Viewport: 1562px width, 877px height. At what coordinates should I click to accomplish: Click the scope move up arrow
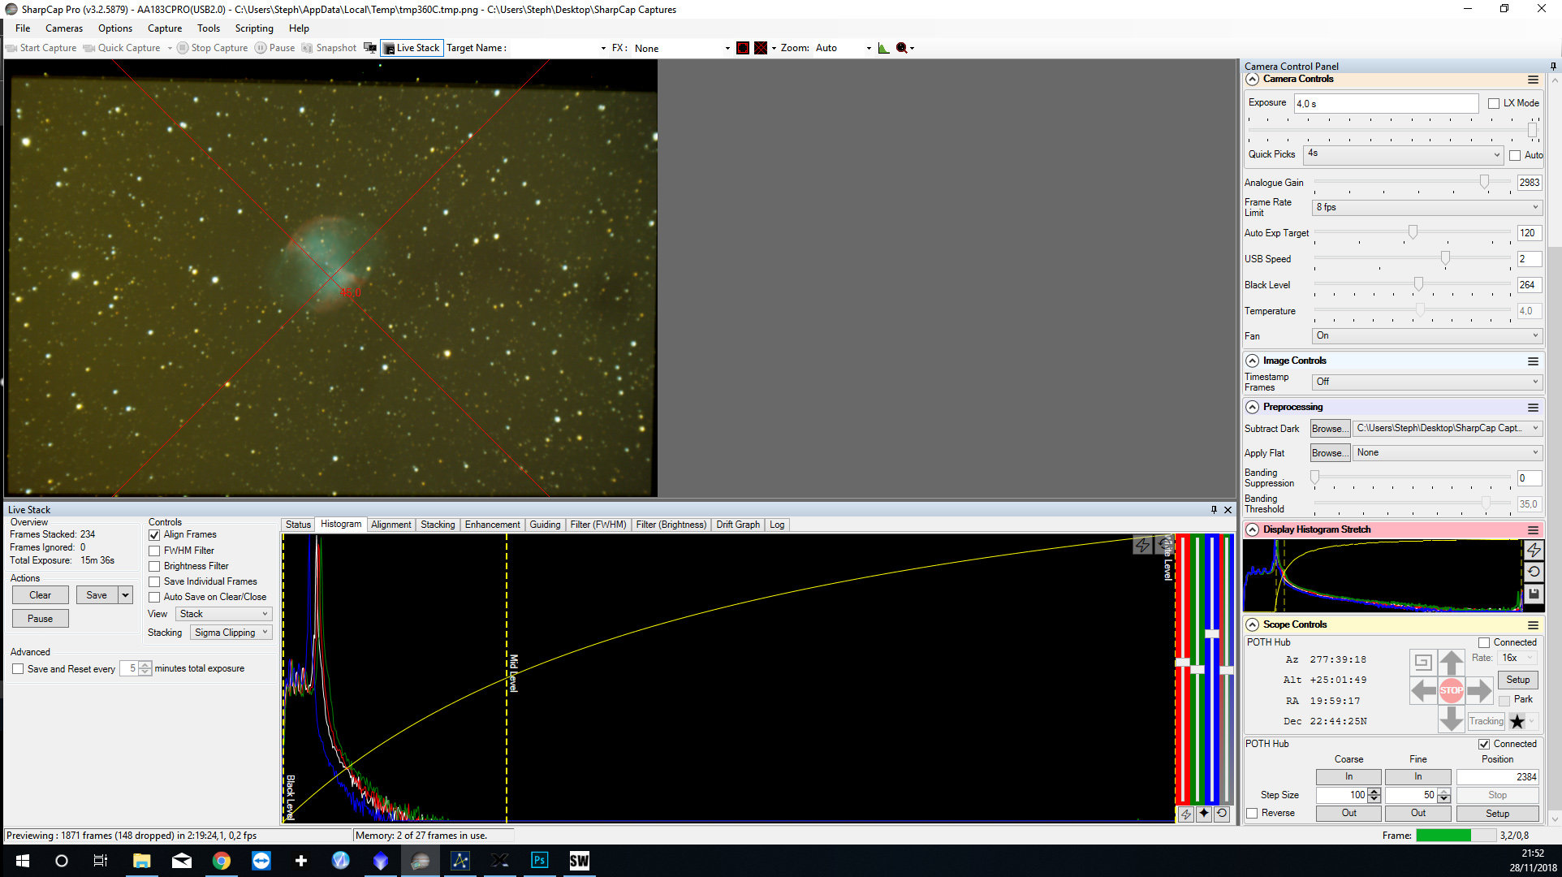(1451, 662)
